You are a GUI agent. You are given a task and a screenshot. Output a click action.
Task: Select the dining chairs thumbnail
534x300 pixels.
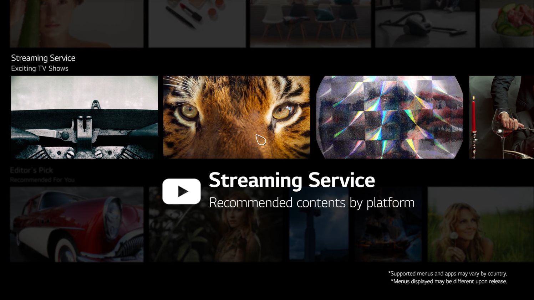click(310, 24)
